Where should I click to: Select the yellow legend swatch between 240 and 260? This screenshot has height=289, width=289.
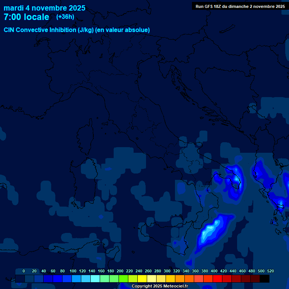[142, 278]
